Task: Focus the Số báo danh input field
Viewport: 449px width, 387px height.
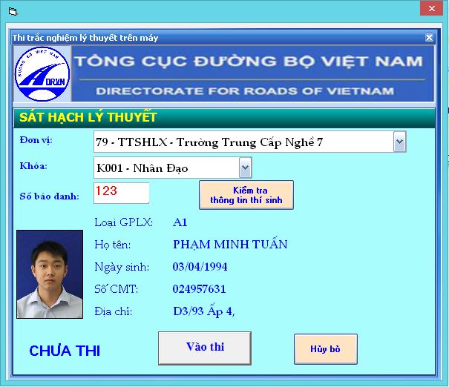Action: pos(122,193)
